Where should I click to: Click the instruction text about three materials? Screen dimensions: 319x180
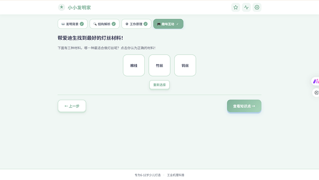pyautogui.click(x=106, y=48)
